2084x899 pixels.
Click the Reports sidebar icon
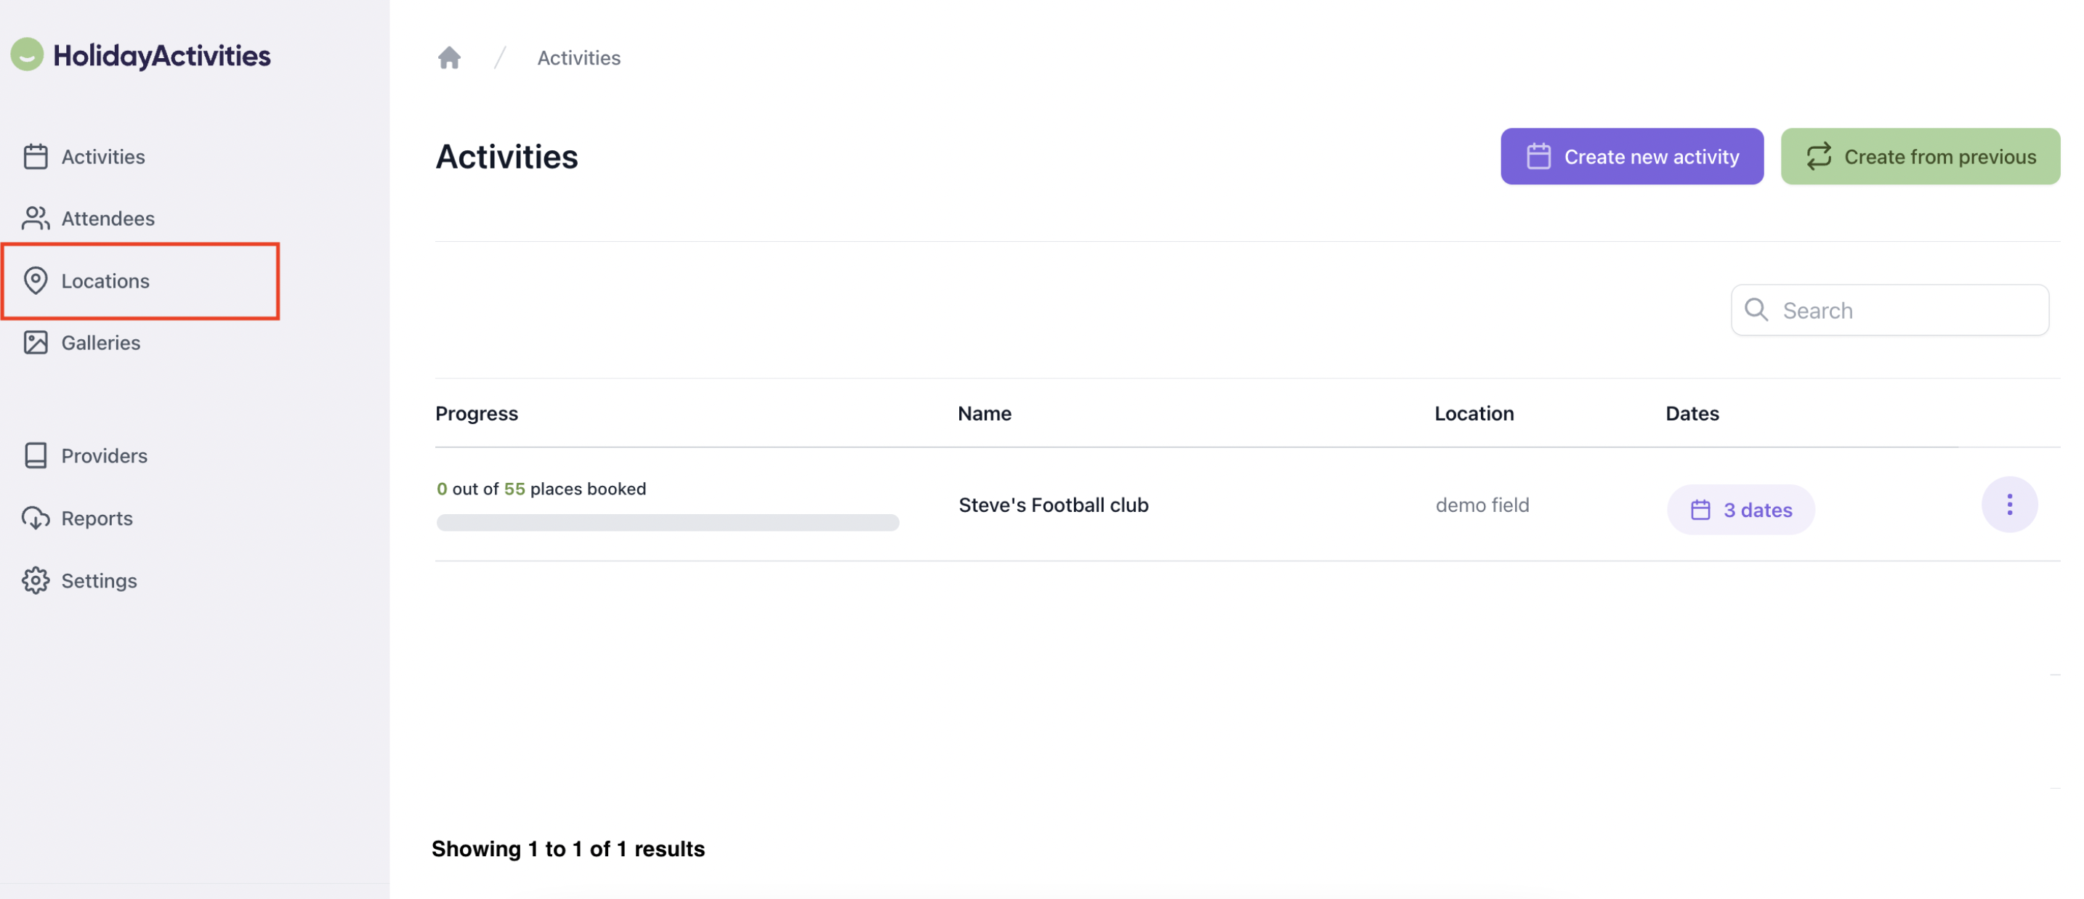pos(35,518)
